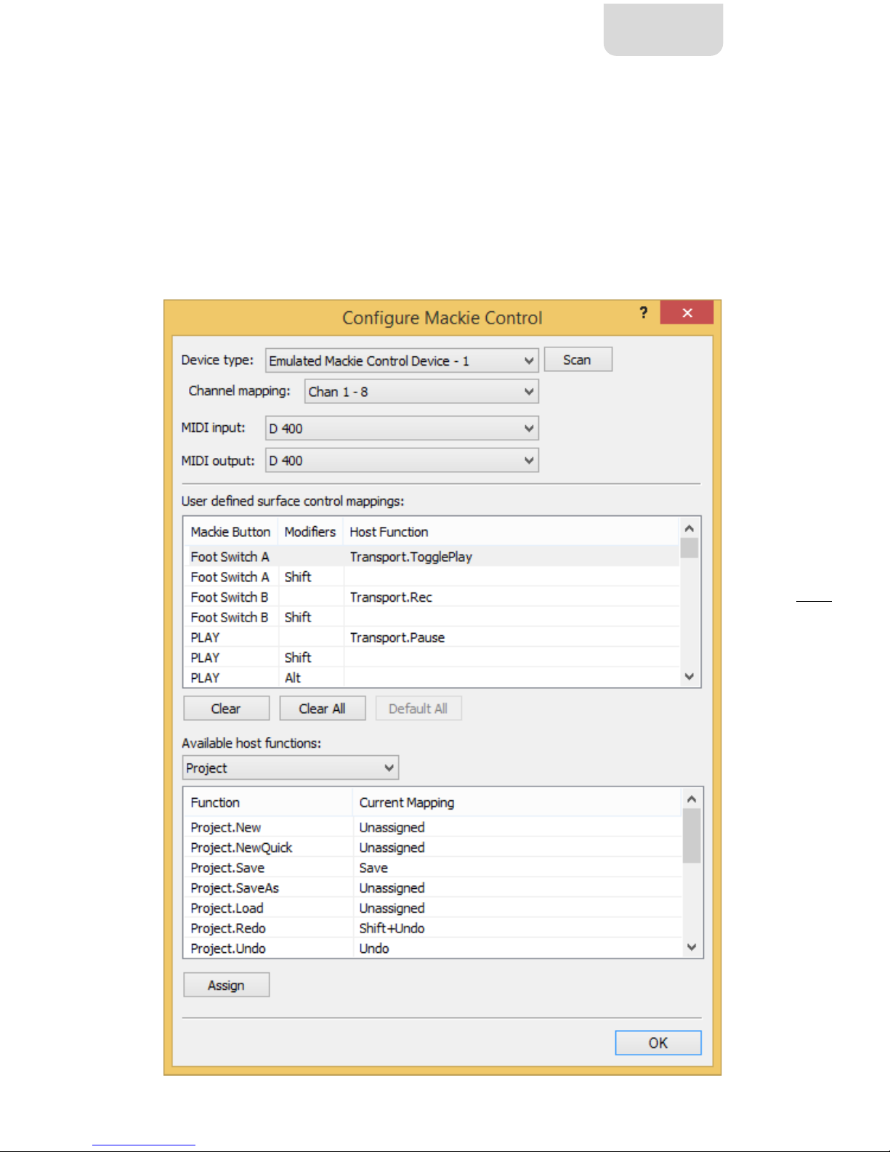
Task: Select the Project.Save function row
Action: point(433,868)
